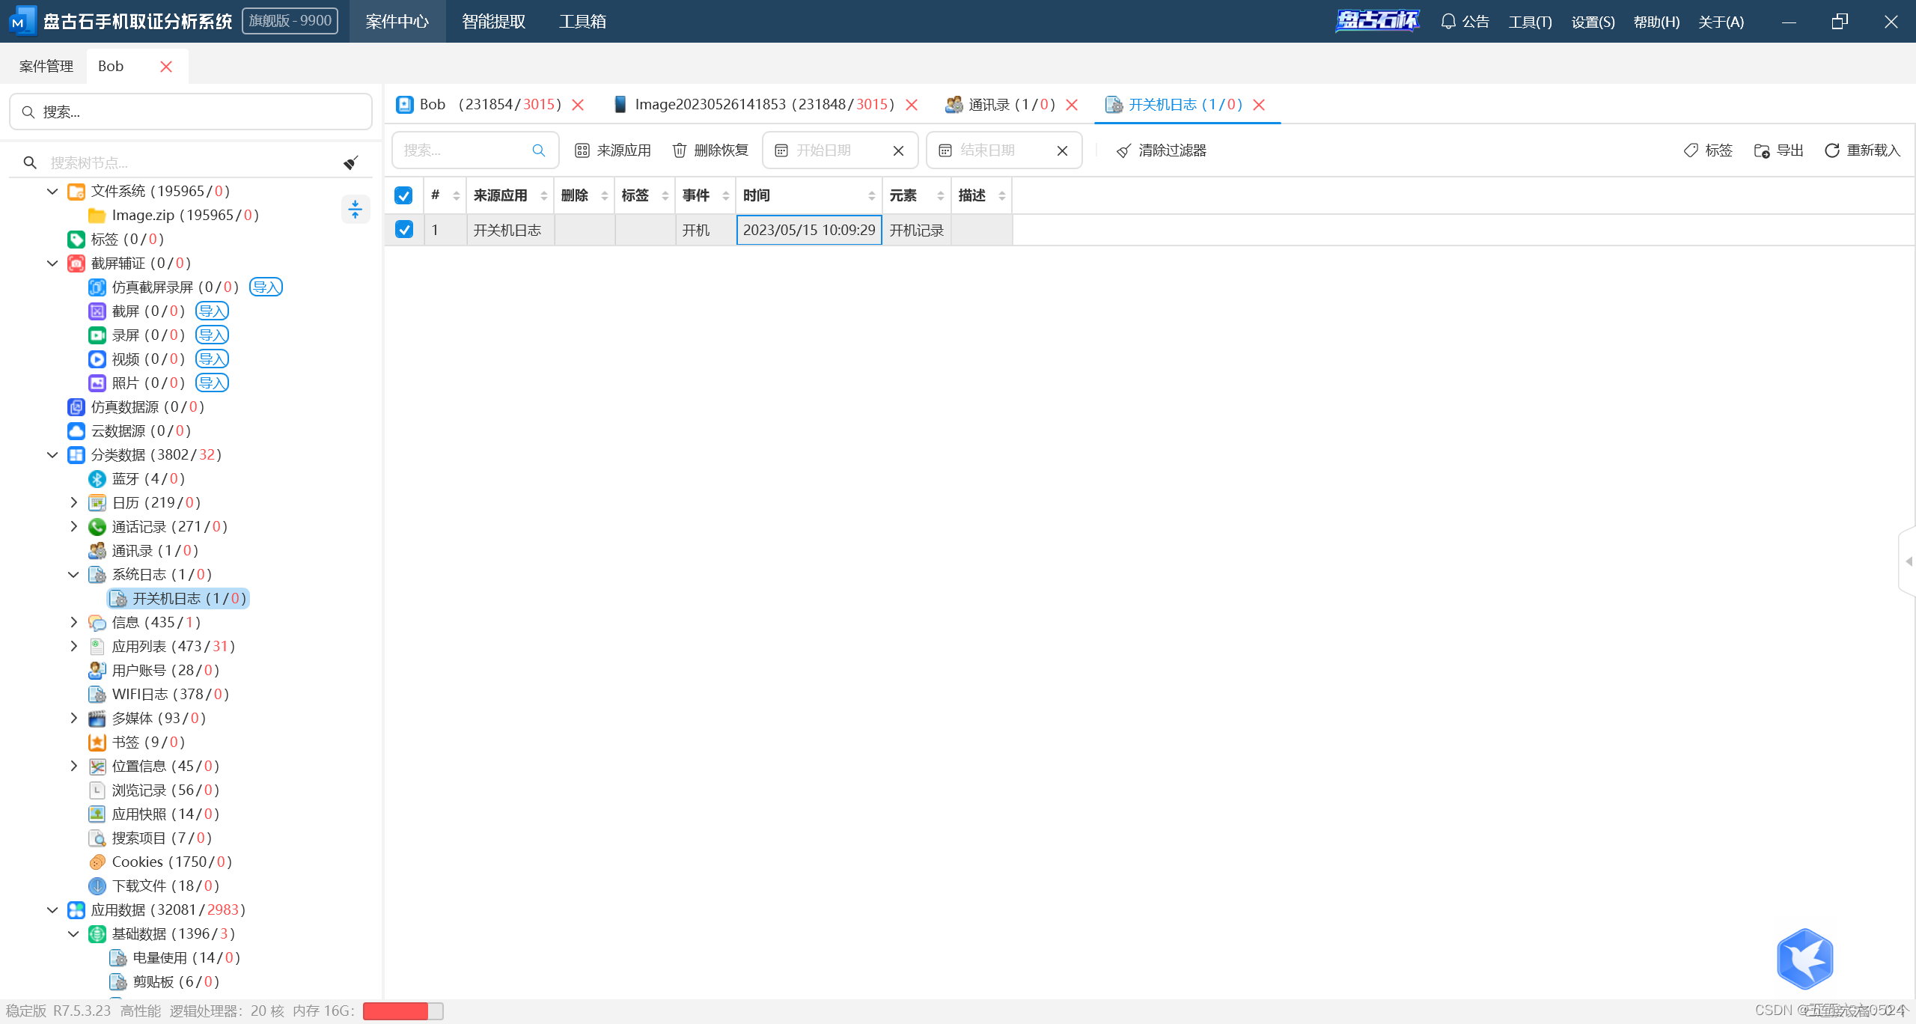Click the collapse-all tree nodes icon
Image resolution: width=1916 pixels, height=1024 pixels.
(x=356, y=209)
